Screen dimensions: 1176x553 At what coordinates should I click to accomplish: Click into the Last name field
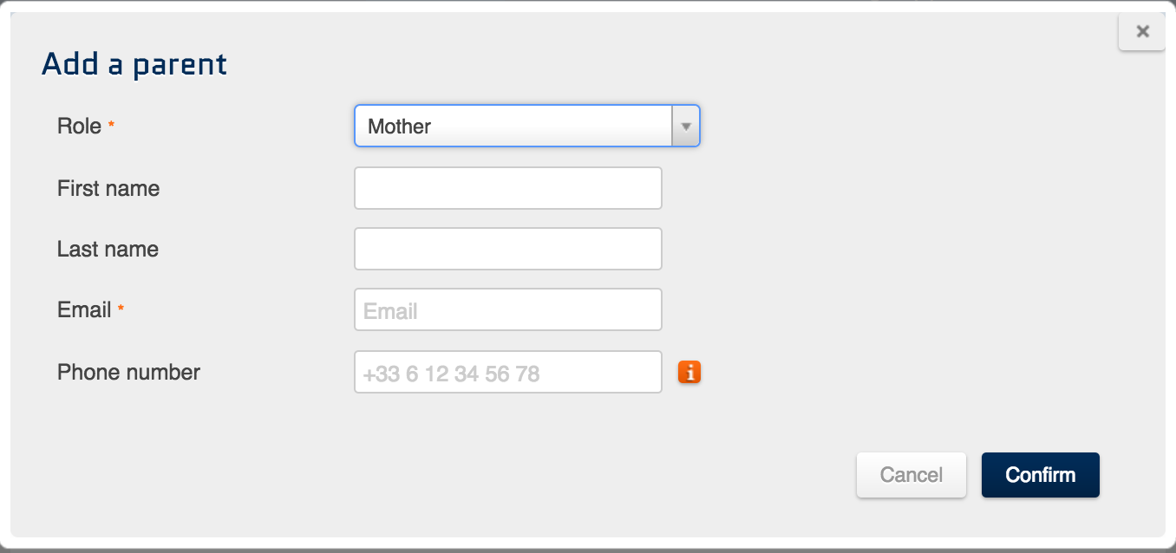click(507, 249)
